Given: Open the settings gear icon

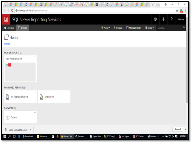Looking at the screenshot, I should [x=155, y=19].
